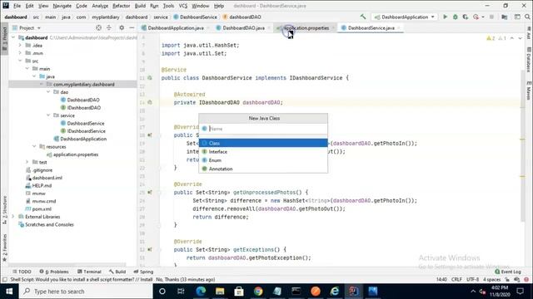Click the locate/scroll-from-source target icon
Viewport: 533px width, 299px height.
pyautogui.click(x=98, y=27)
